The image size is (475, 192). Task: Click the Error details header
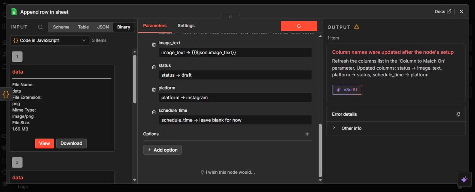[344, 114]
